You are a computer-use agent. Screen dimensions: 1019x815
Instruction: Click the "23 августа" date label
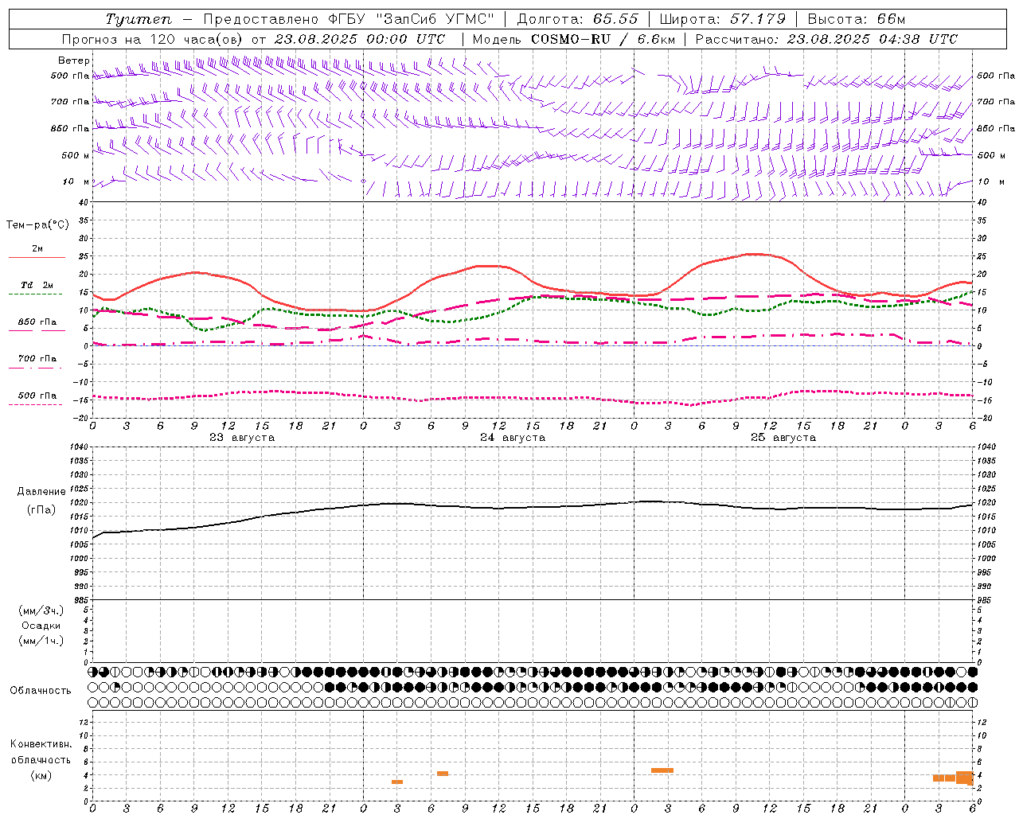click(242, 438)
